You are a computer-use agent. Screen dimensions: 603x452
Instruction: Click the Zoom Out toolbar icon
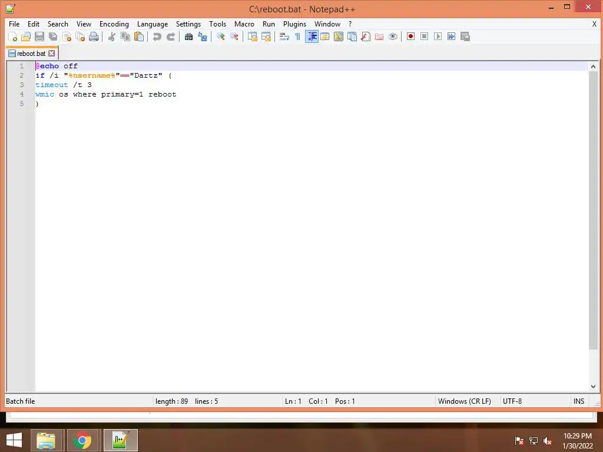pyautogui.click(x=234, y=36)
